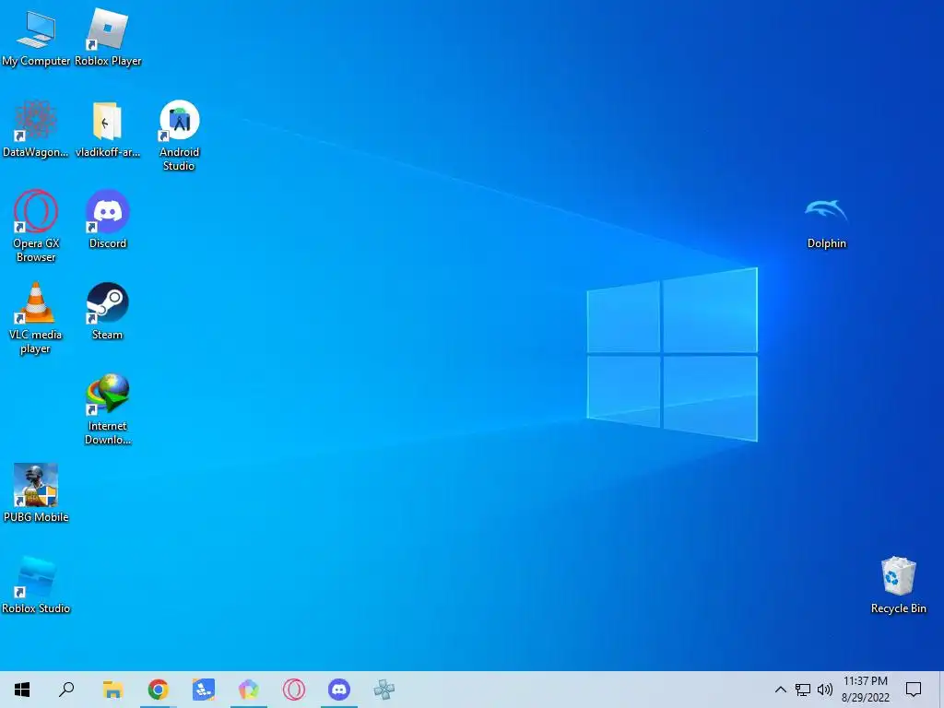944x708 pixels.
Task: Open network status tray icon
Action: [x=803, y=690]
